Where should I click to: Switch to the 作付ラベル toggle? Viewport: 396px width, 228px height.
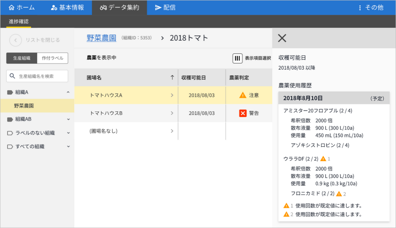click(x=52, y=58)
